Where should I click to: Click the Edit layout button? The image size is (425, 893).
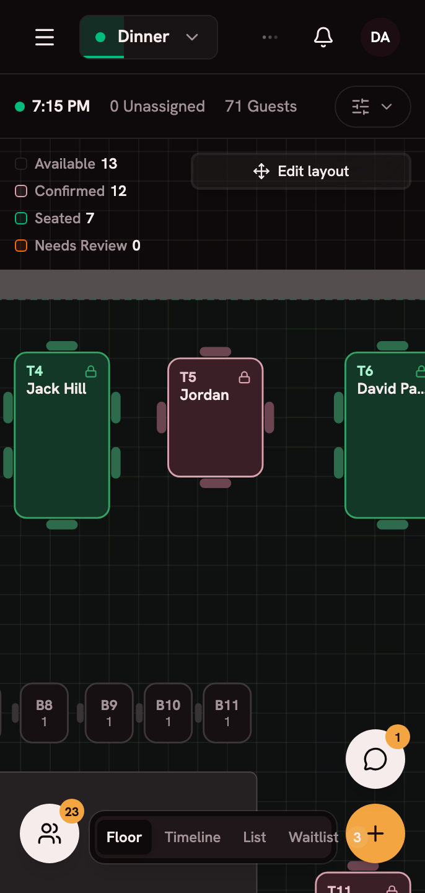click(x=301, y=171)
